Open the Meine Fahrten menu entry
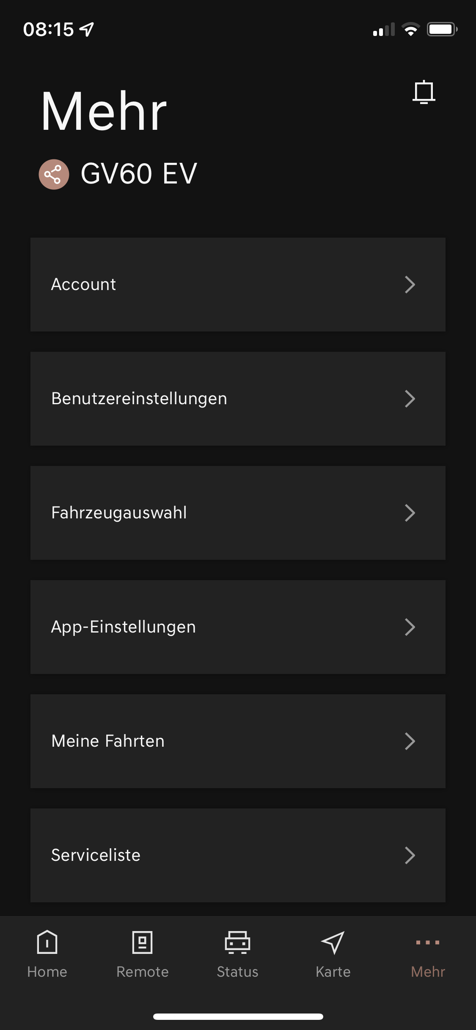476x1030 pixels. (x=238, y=741)
